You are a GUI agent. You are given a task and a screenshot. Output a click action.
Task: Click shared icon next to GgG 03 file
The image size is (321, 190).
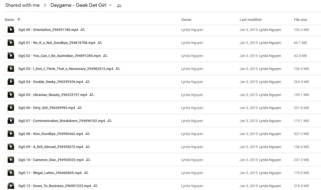tap(118, 69)
